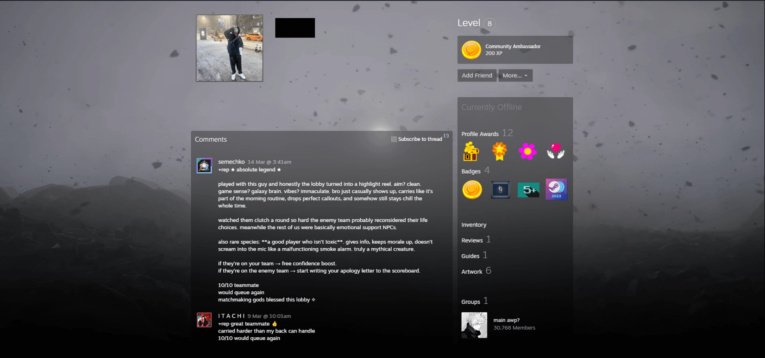This screenshot has width=765, height=358.
Task: Open the Inventory link
Action: coord(474,225)
